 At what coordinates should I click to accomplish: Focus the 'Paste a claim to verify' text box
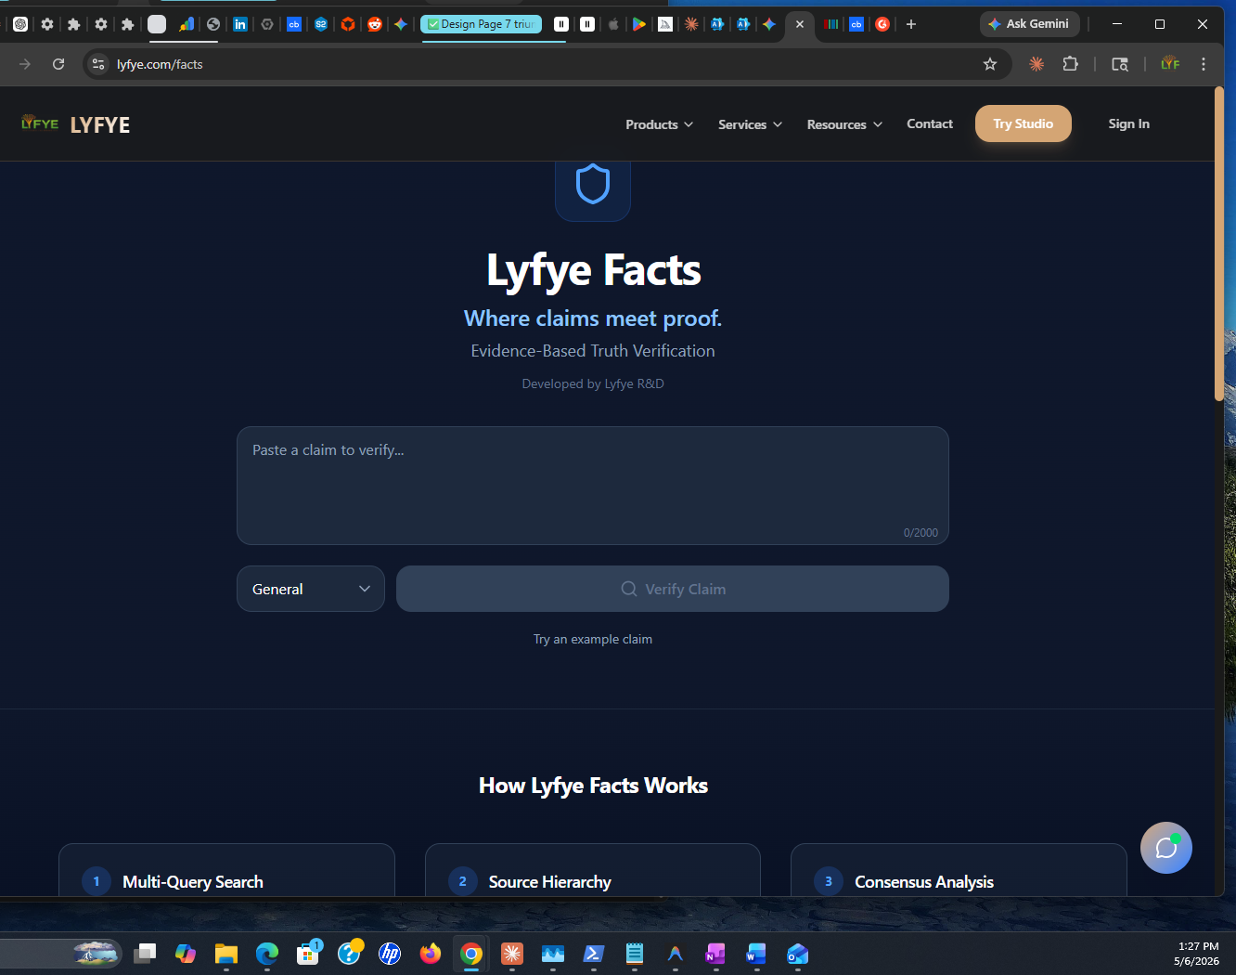pos(593,486)
